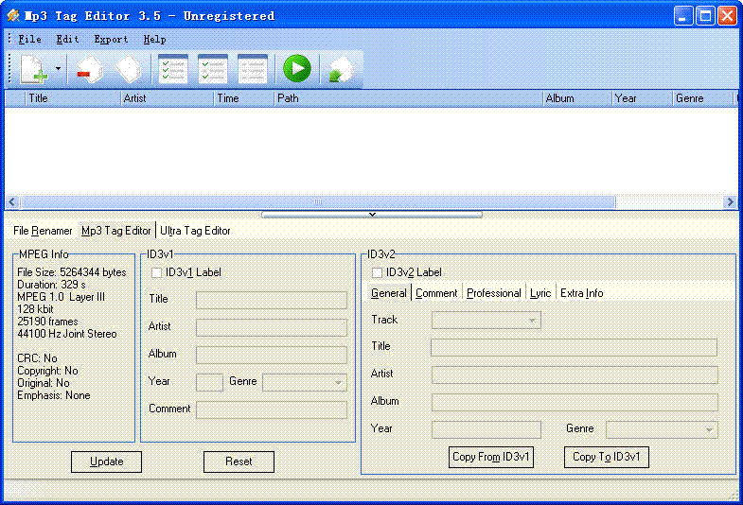
Task: Click the file list scroll right arrow
Action: pyautogui.click(x=730, y=202)
